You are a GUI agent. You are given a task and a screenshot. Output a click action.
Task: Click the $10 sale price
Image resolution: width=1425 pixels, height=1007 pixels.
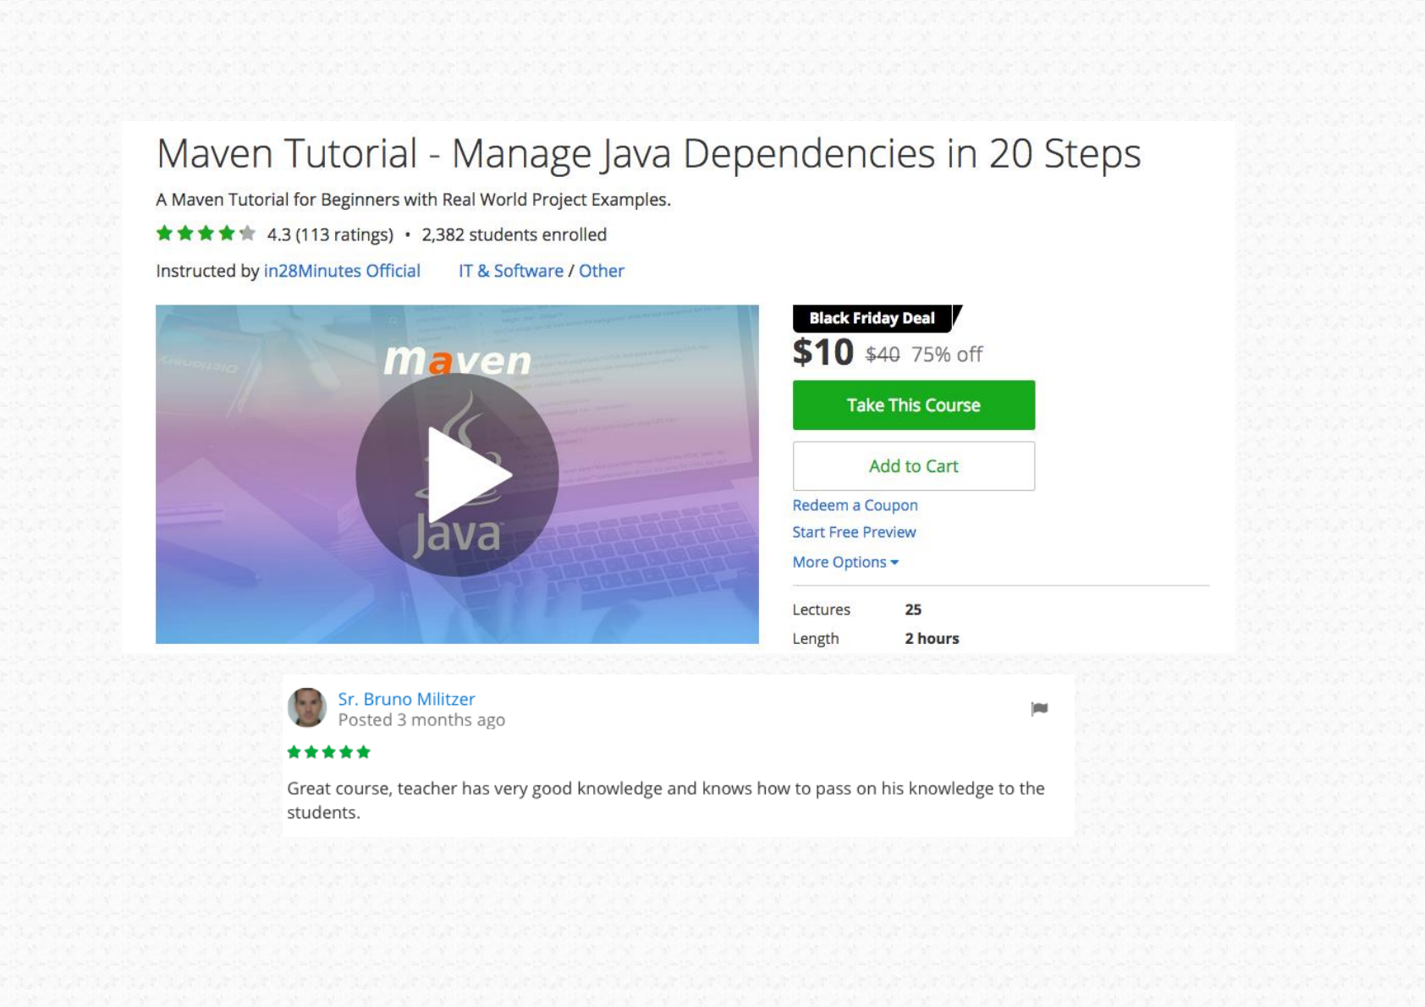[823, 352]
